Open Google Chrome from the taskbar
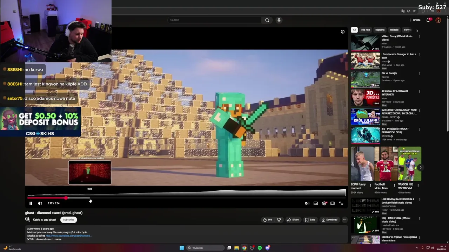The width and height of the screenshot is (449, 252). click(244, 248)
